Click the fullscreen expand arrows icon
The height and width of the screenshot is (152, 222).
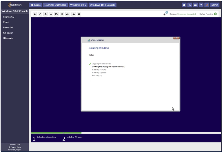tap(40, 14)
